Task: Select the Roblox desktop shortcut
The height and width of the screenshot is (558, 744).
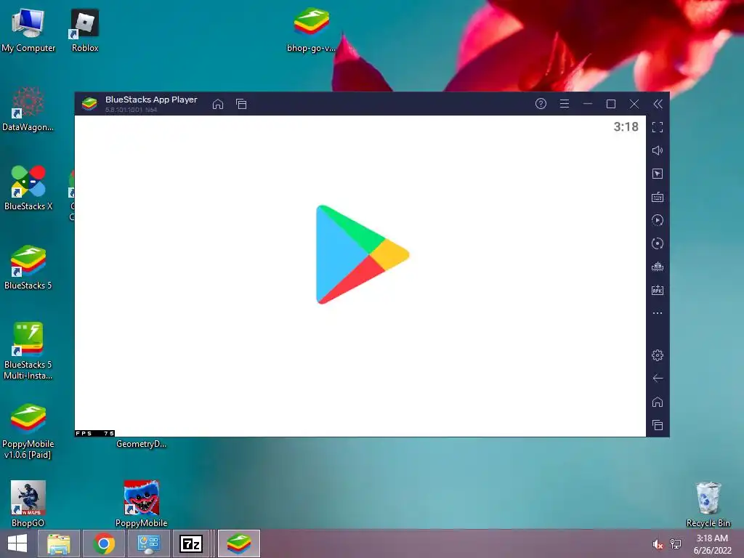Action: click(85, 31)
